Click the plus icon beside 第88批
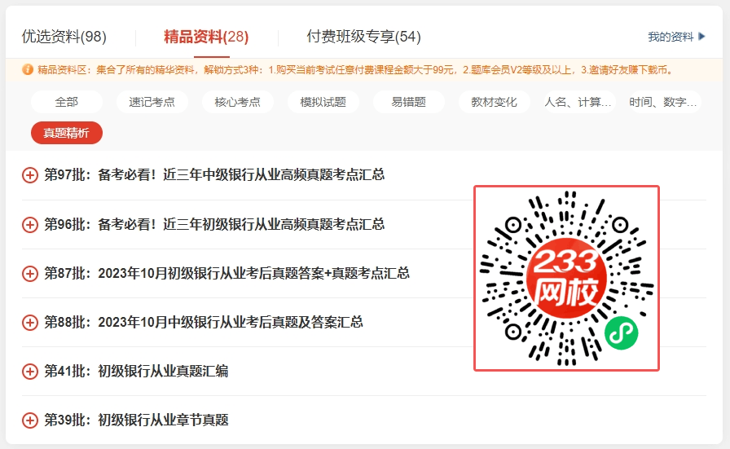 pyautogui.click(x=30, y=322)
